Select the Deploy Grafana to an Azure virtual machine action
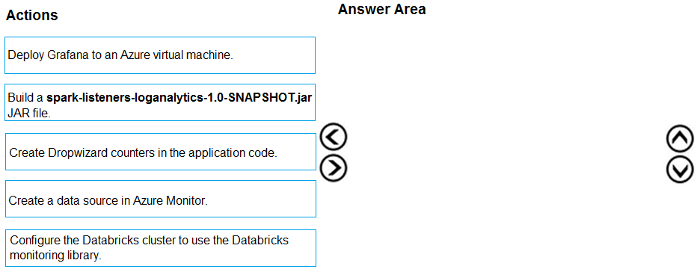The height and width of the screenshot is (272, 697). point(160,55)
